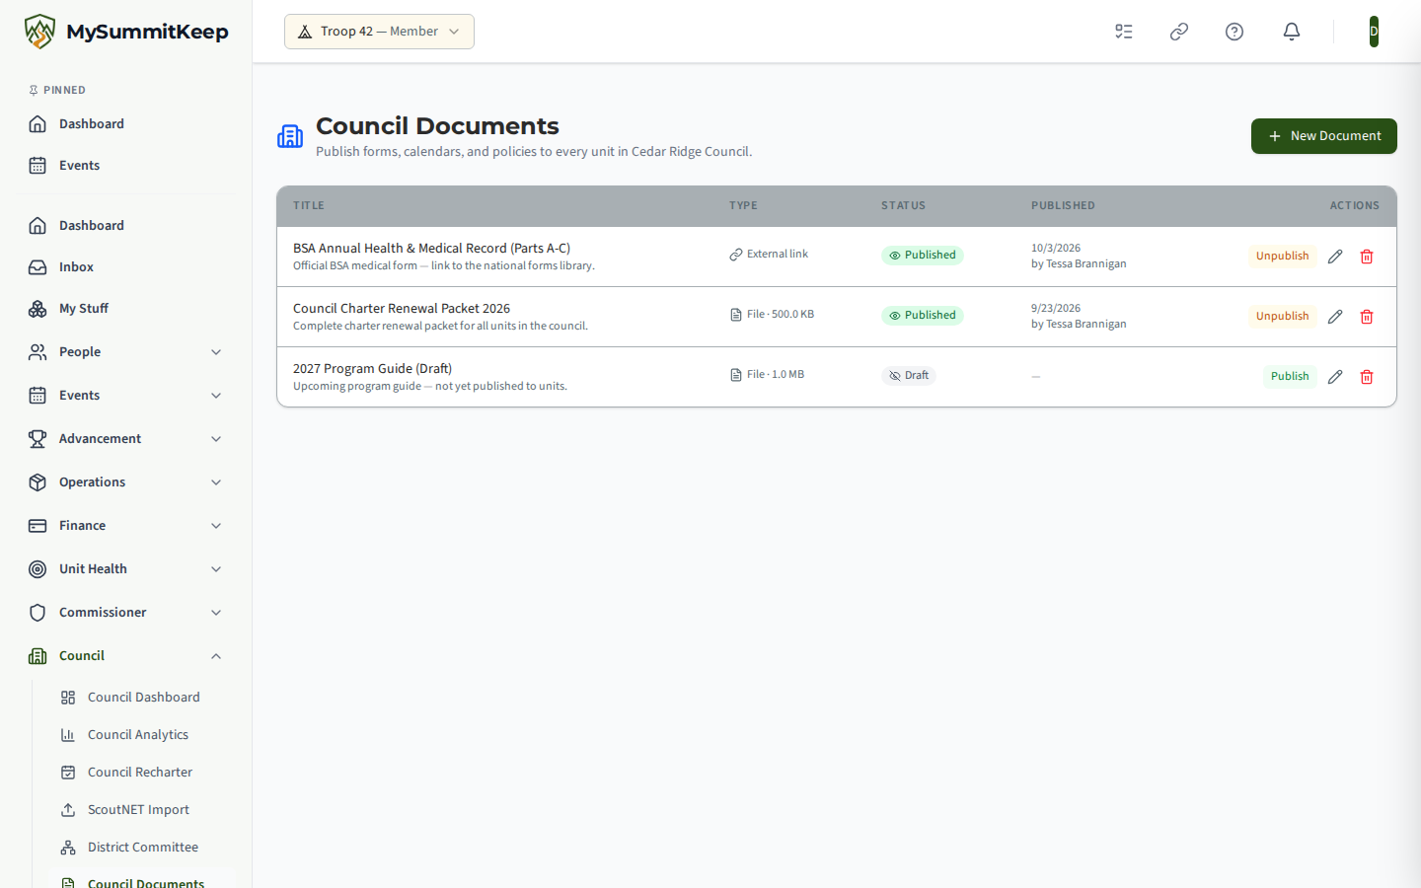Expand the Commissioner menu chevron
This screenshot has height=888, width=1421.
tap(216, 613)
